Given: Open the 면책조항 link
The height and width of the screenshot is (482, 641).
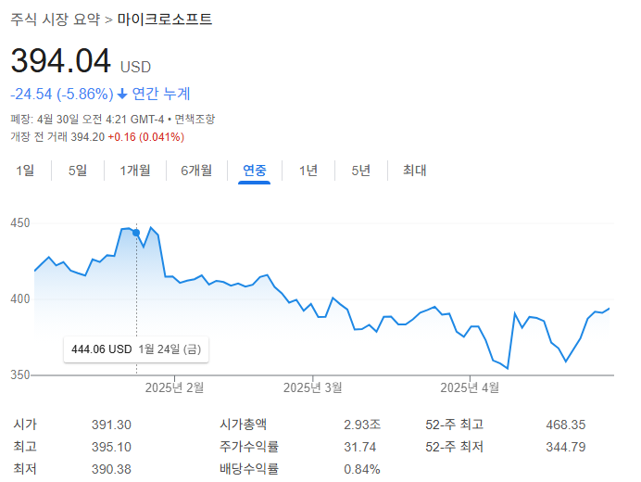Looking at the screenshot, I should click(195, 119).
